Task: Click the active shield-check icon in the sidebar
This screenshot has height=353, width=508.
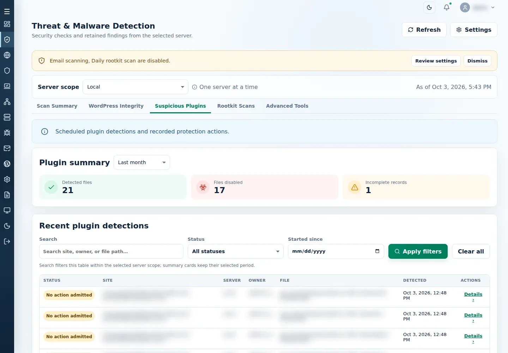Action: 7,40
